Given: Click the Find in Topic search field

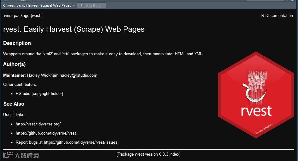Looking at the screenshot, I should [92, 6].
